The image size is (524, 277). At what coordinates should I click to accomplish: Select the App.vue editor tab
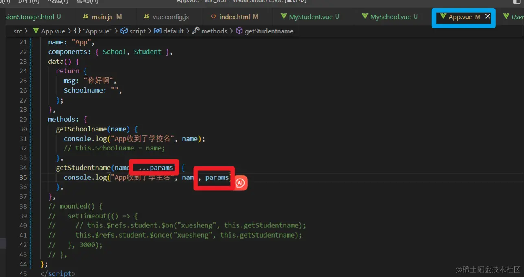point(460,17)
